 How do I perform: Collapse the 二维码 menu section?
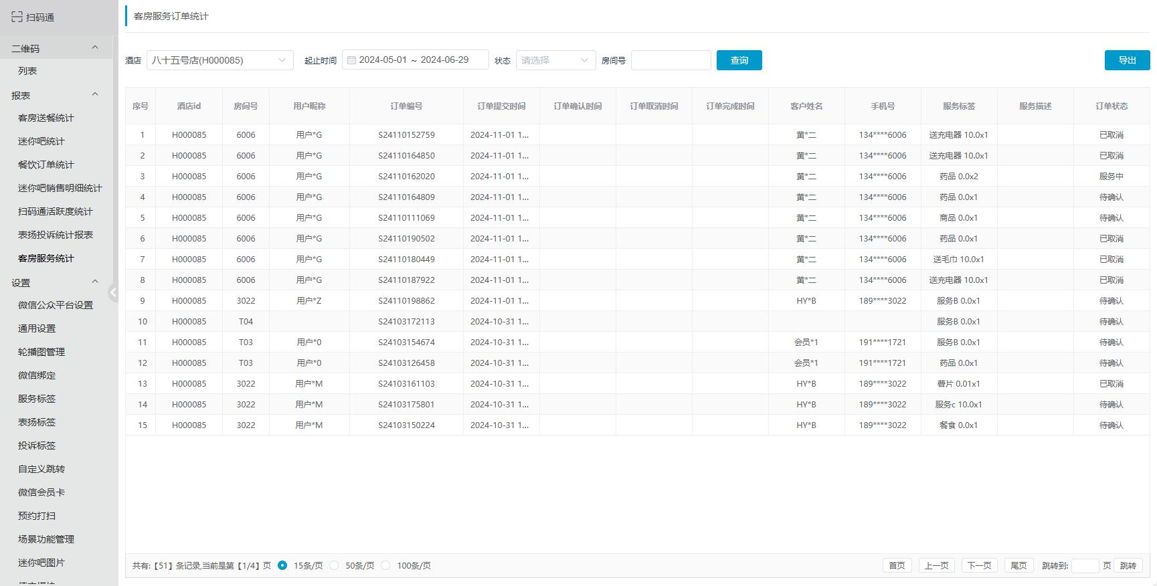click(95, 48)
